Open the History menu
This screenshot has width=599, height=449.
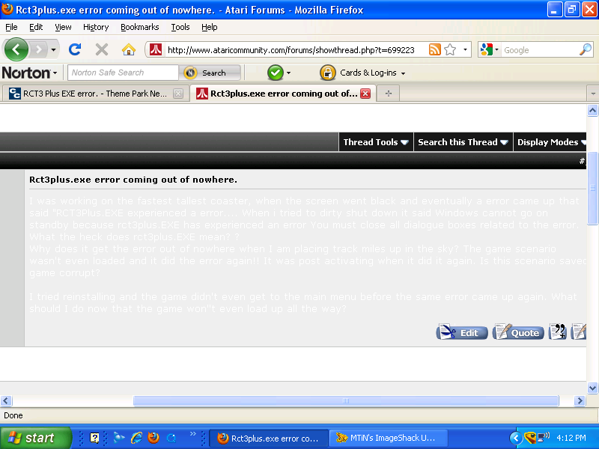[x=96, y=27]
